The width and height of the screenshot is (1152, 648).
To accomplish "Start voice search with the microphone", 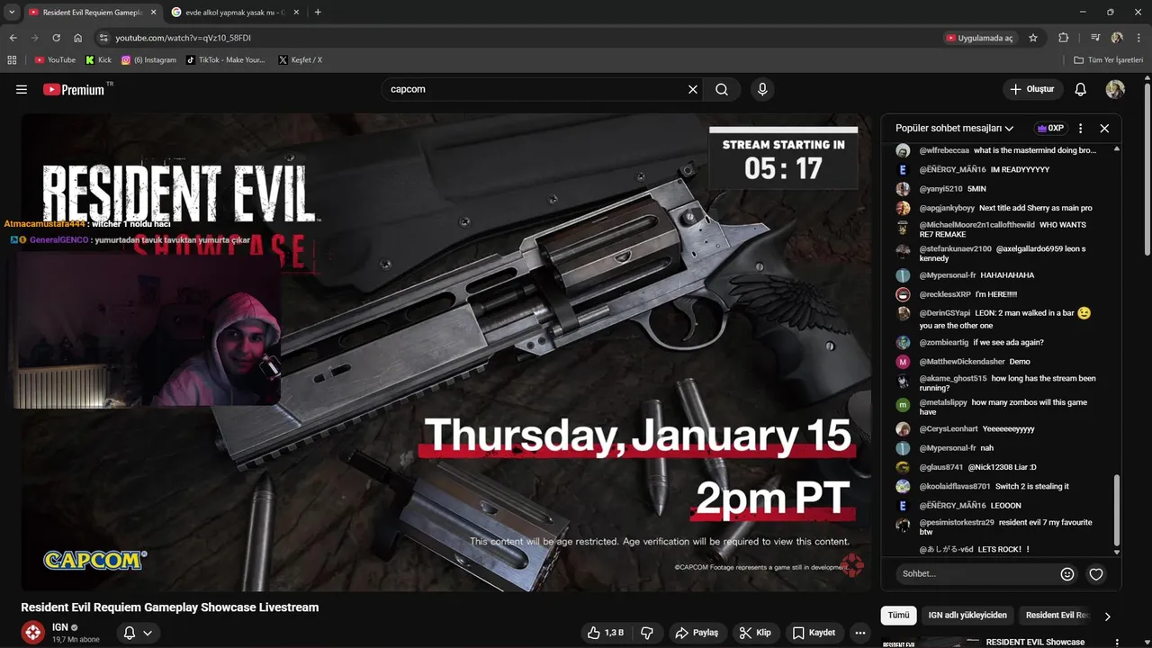I will pyautogui.click(x=762, y=89).
